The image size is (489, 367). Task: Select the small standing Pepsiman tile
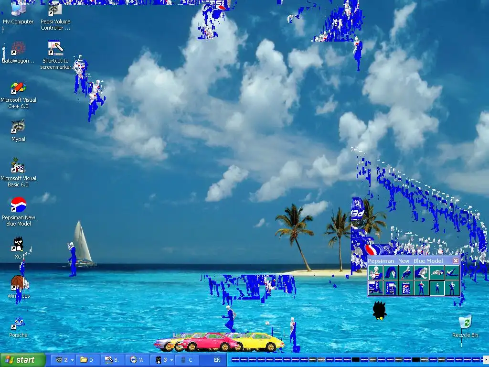pos(436,288)
